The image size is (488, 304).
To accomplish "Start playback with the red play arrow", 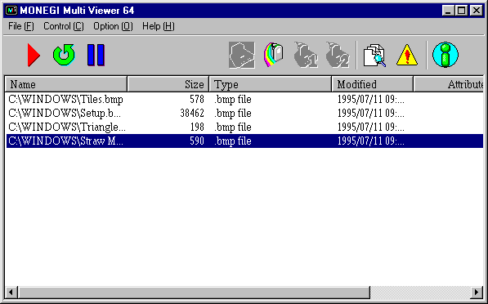I will (x=34, y=55).
